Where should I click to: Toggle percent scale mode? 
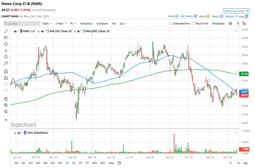pyautogui.click(x=238, y=163)
